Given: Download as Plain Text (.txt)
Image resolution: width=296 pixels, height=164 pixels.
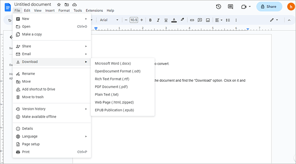Looking at the screenshot, I should click(x=123, y=94).
